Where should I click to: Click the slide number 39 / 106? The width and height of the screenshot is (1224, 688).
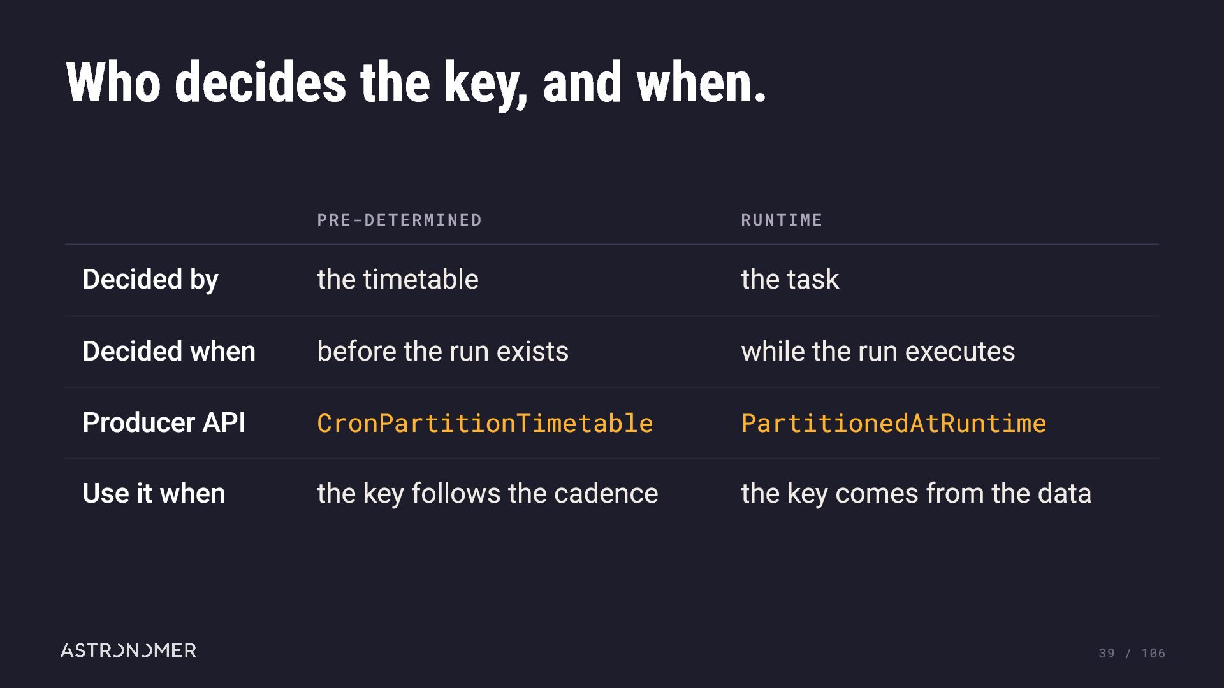[1132, 653]
